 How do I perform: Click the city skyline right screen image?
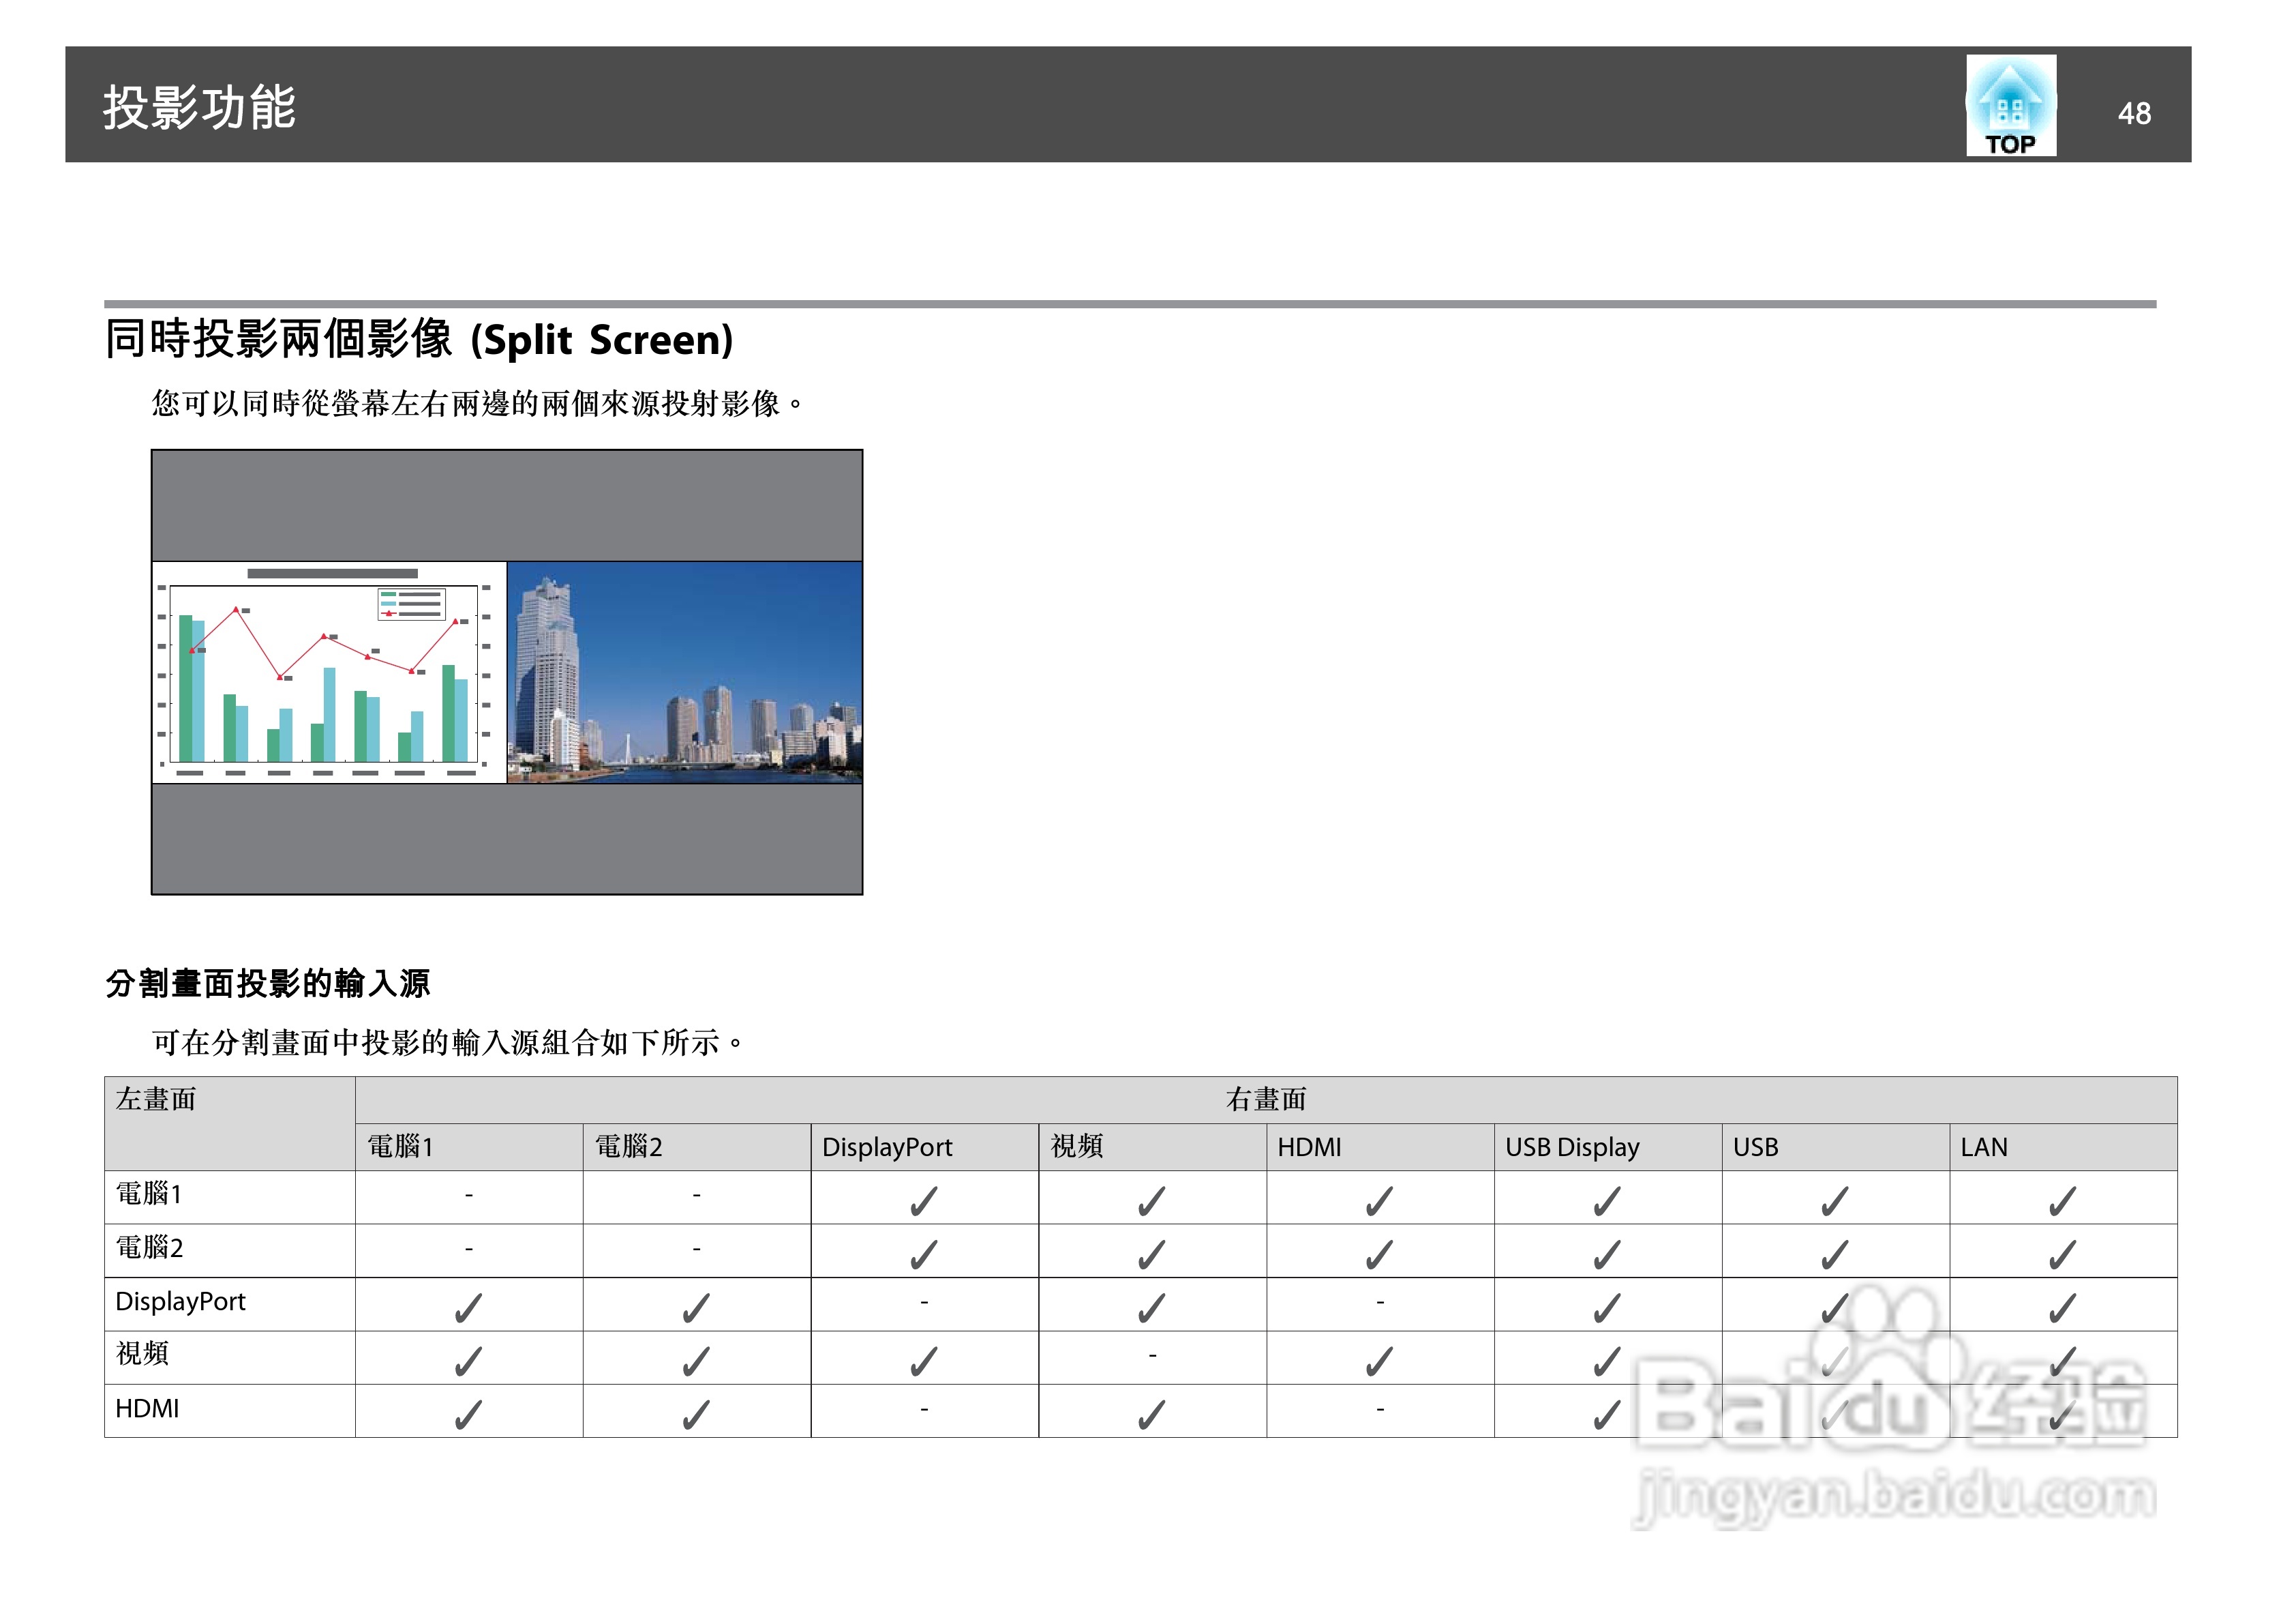(684, 673)
